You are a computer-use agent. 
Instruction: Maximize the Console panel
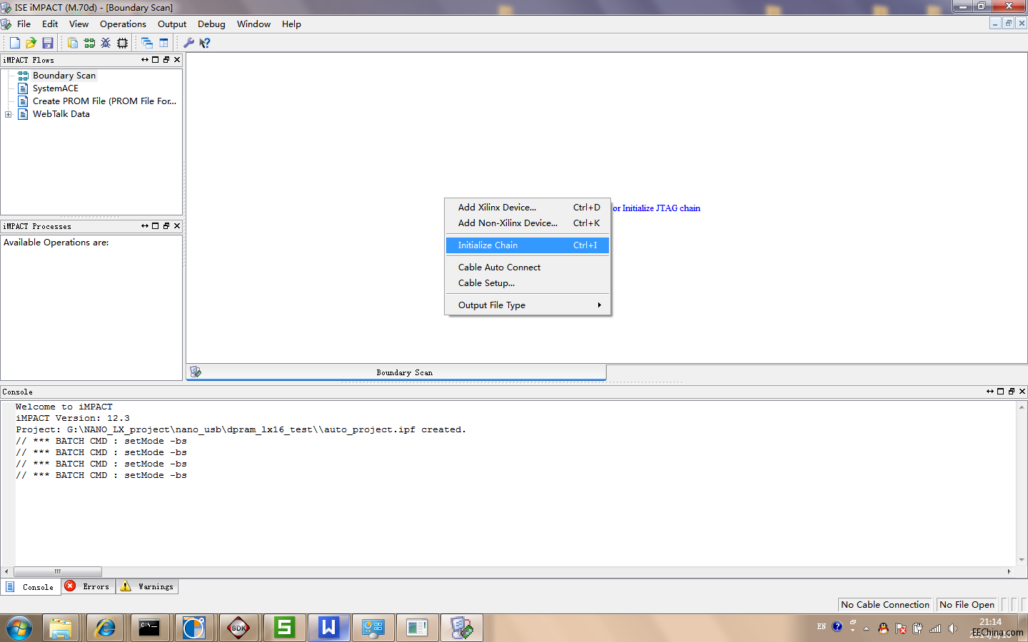1001,392
